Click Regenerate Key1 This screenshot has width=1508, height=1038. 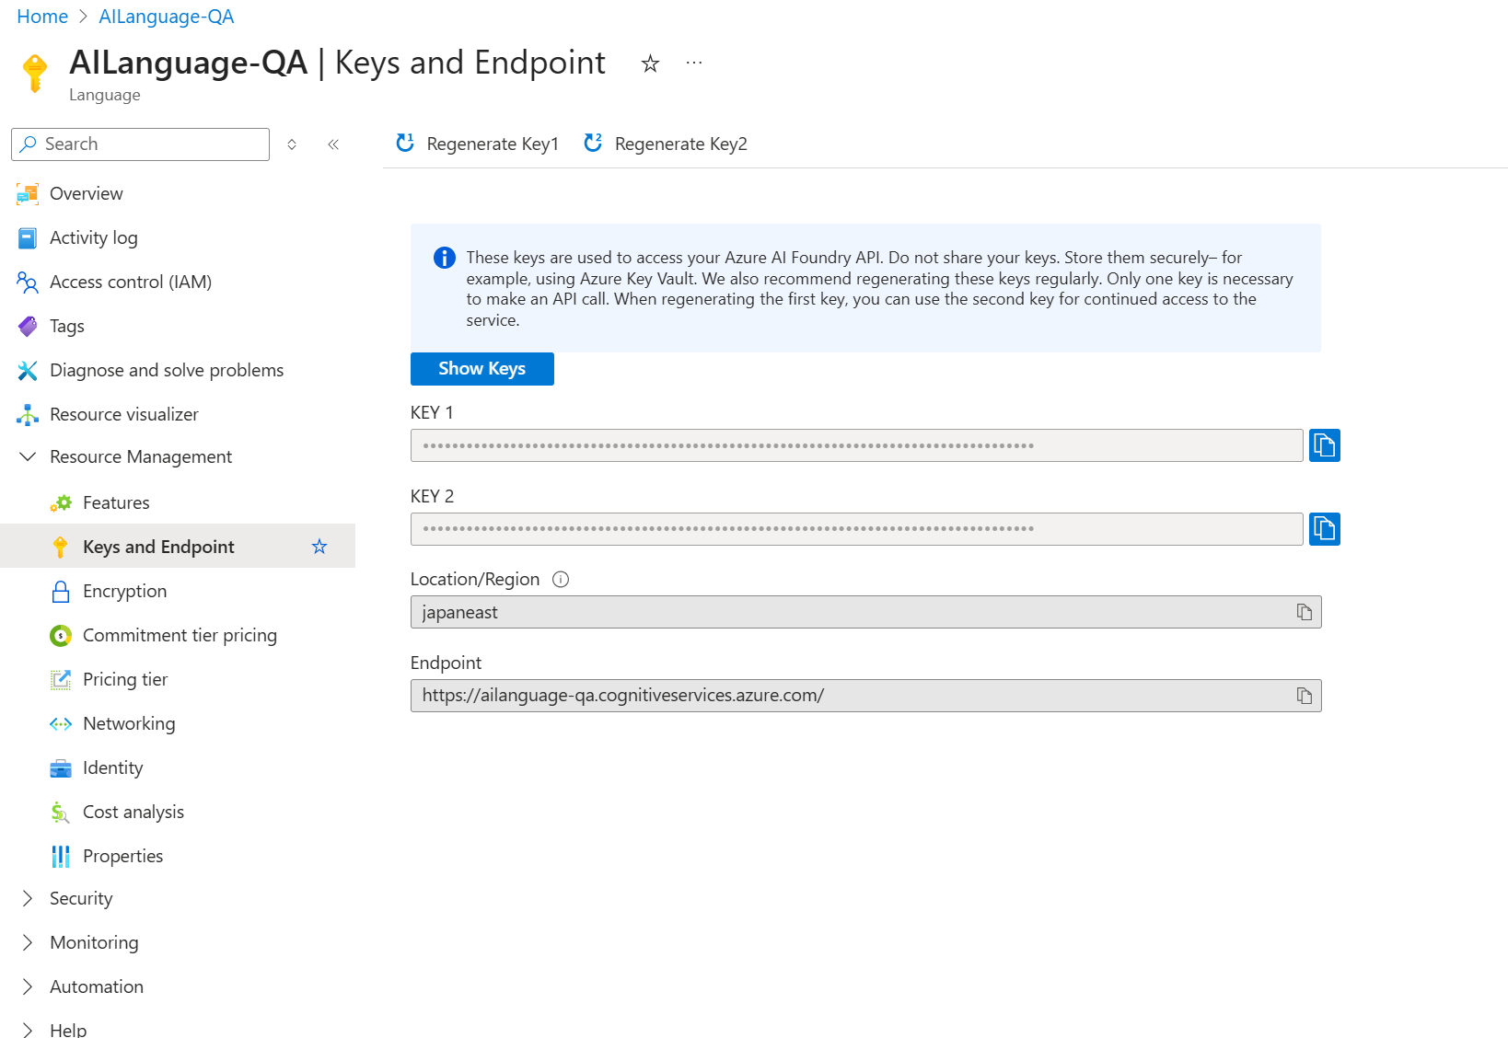(x=477, y=144)
